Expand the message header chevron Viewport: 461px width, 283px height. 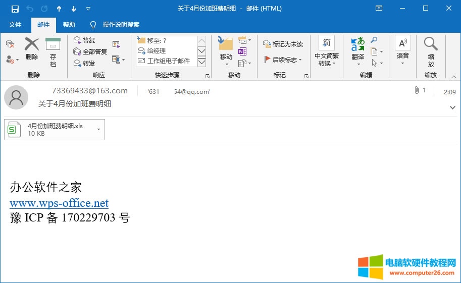(x=452, y=107)
